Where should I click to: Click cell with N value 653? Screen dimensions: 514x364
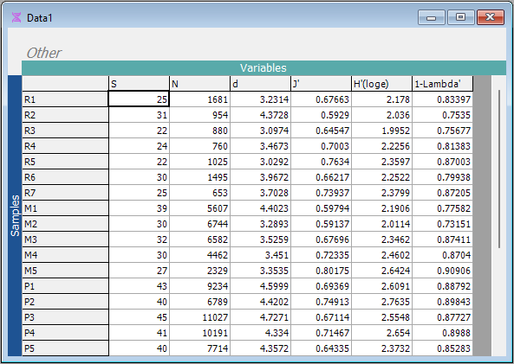coord(199,193)
